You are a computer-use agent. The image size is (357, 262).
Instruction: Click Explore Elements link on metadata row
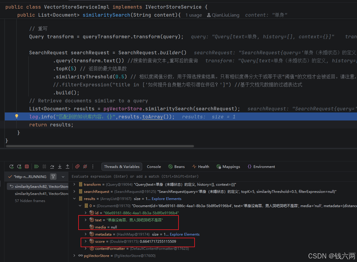184,234
